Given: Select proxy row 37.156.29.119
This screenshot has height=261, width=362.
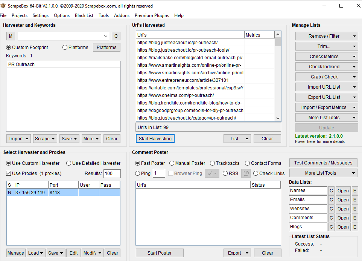Looking at the screenshot, I should point(63,192).
